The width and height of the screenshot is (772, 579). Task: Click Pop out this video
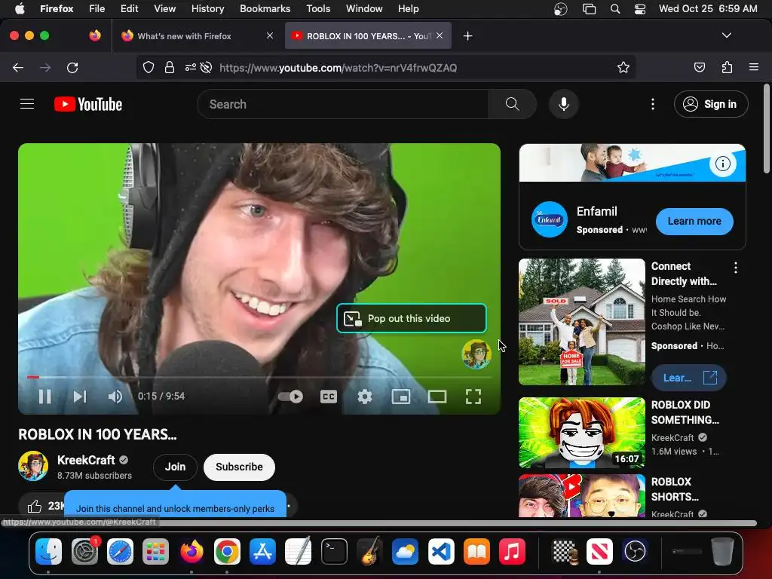[411, 319]
